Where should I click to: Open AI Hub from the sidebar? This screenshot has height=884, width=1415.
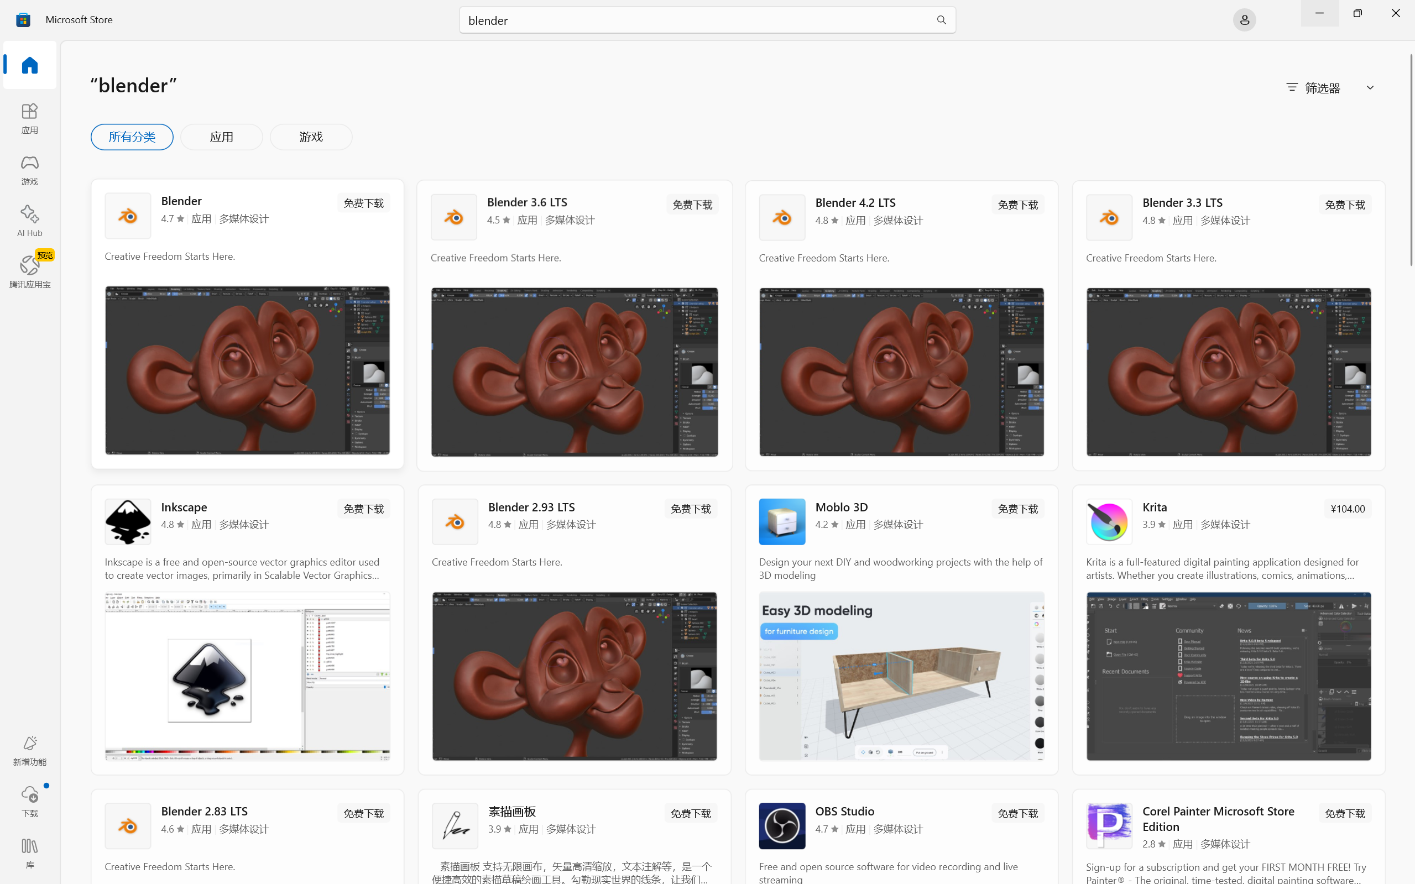click(29, 221)
